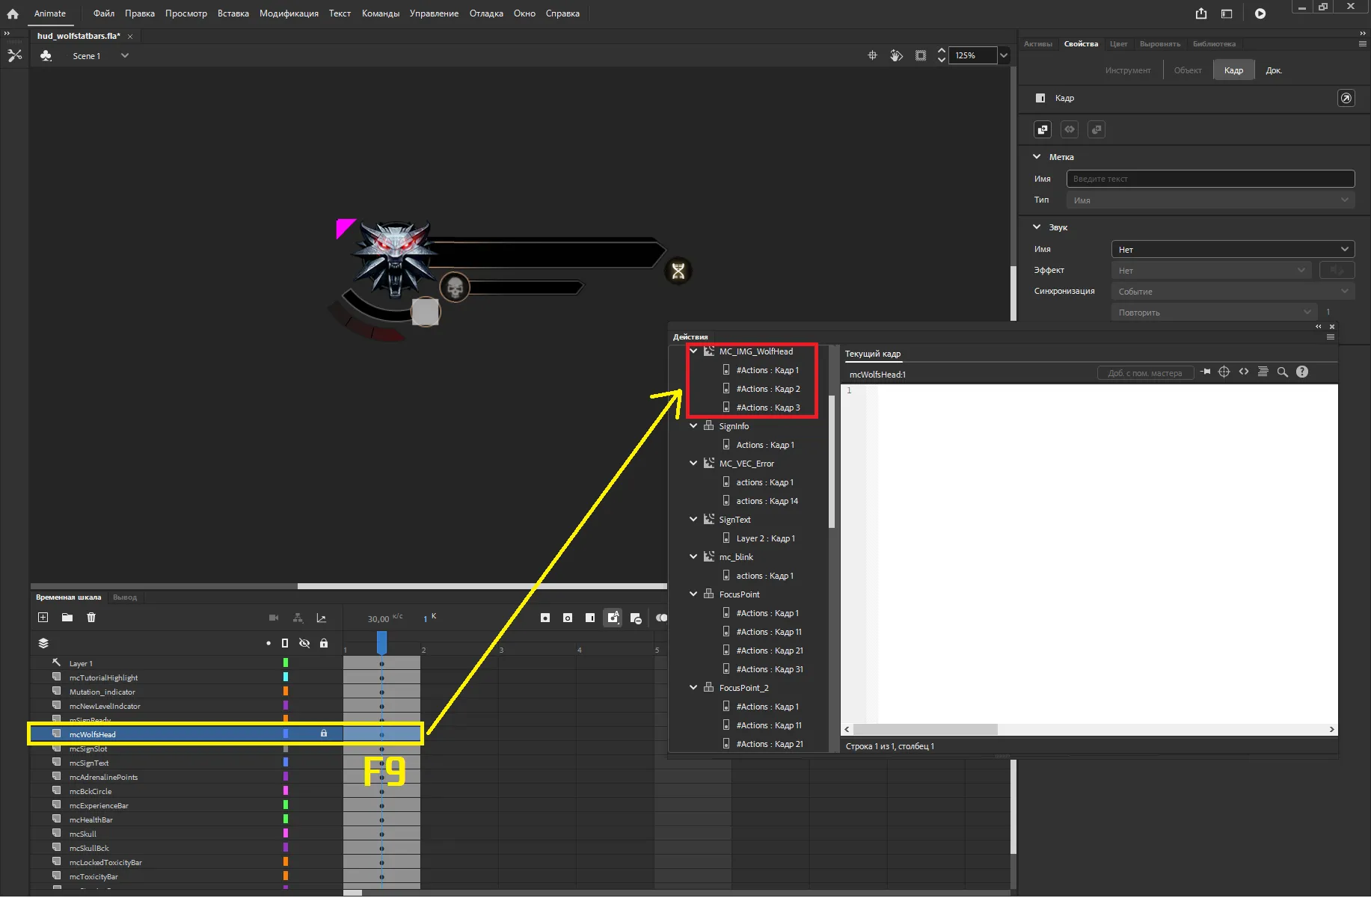Select the Insert Keyframe icon in timeline toolbar
The height and width of the screenshot is (898, 1371).
[545, 618]
